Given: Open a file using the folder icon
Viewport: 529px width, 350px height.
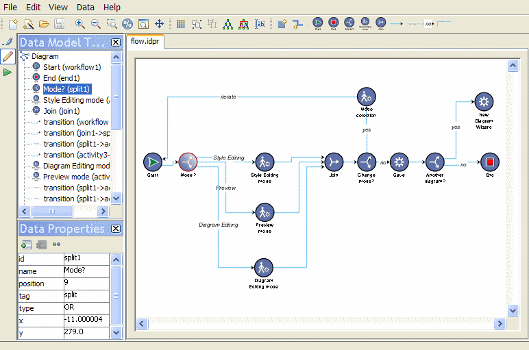Looking at the screenshot, I should click(x=44, y=24).
